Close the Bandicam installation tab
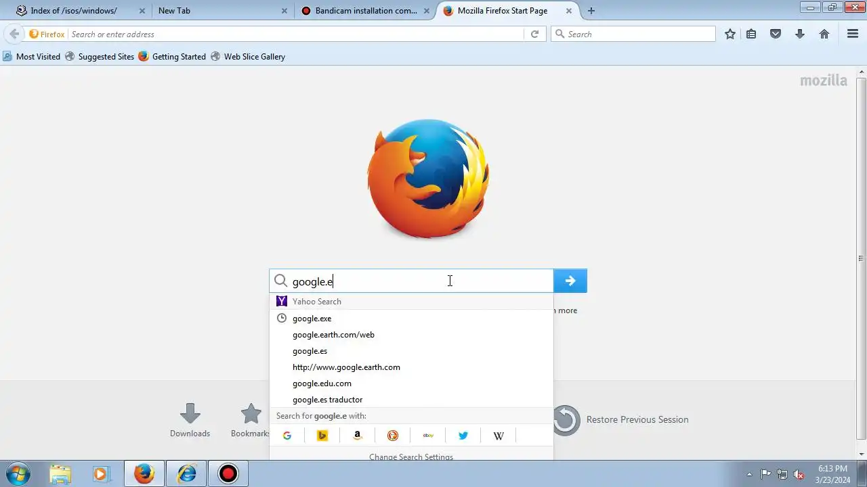Viewport: 867px width, 487px height. 427,11
